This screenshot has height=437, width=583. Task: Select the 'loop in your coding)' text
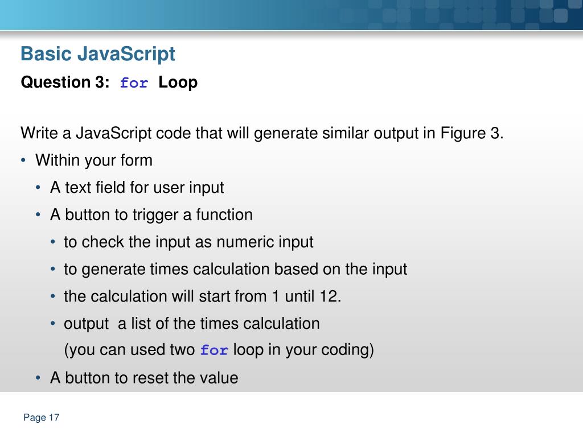303,350
